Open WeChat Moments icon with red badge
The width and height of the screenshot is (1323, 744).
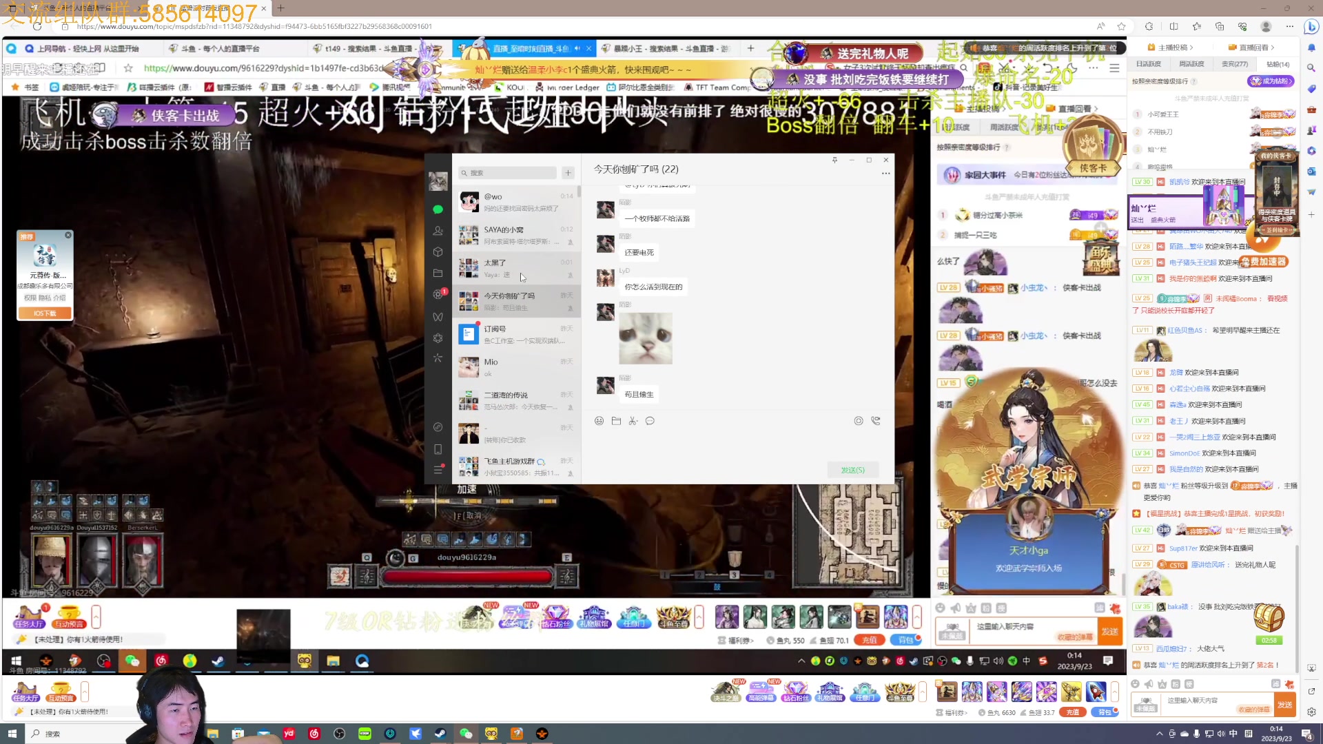click(438, 294)
